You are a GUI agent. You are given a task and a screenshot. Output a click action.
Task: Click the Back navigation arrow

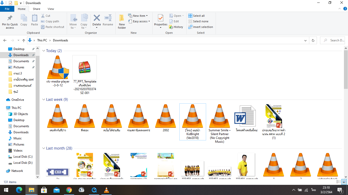click(5, 40)
